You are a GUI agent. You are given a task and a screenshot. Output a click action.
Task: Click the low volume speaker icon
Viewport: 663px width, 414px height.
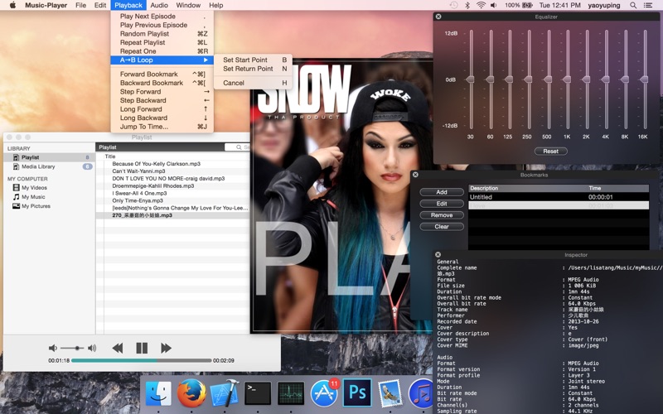point(53,348)
